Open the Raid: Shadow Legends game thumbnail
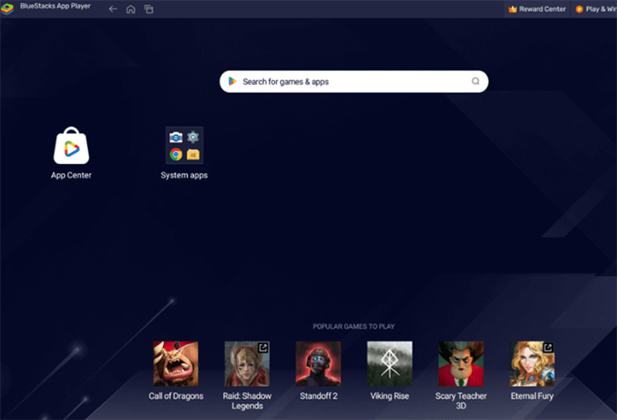Screen dimensions: 617x420 (x=247, y=364)
